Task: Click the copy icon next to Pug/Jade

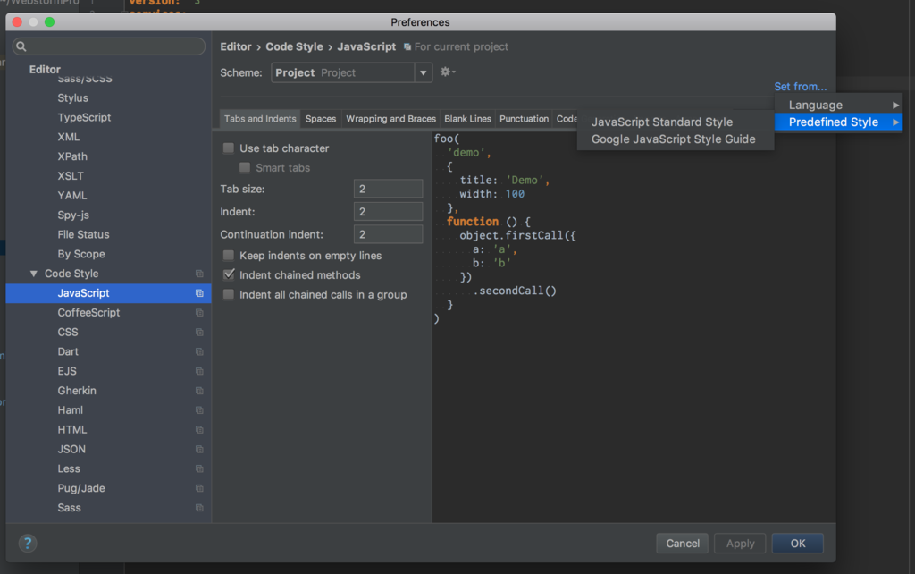Action: (199, 488)
